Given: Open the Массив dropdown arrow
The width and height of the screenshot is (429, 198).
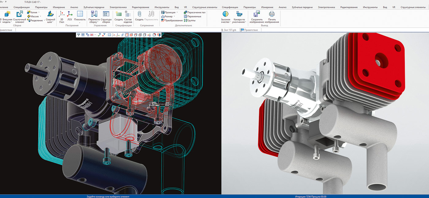Looking at the screenshot, I should click(40, 16).
